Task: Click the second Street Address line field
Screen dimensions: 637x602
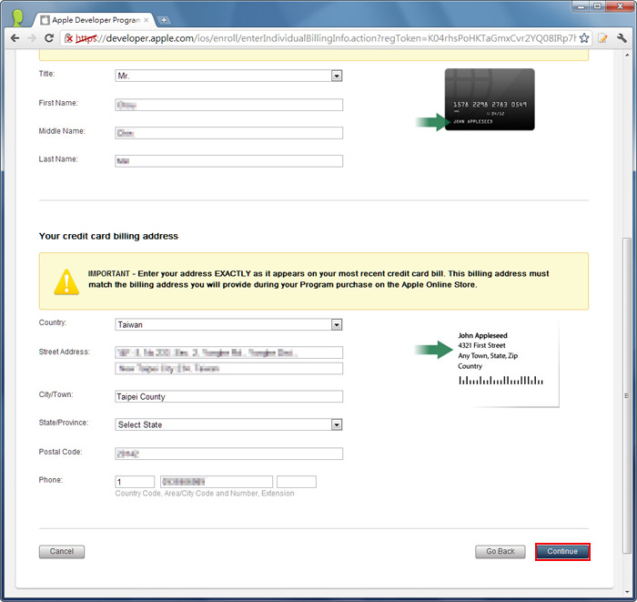Action: [x=228, y=368]
